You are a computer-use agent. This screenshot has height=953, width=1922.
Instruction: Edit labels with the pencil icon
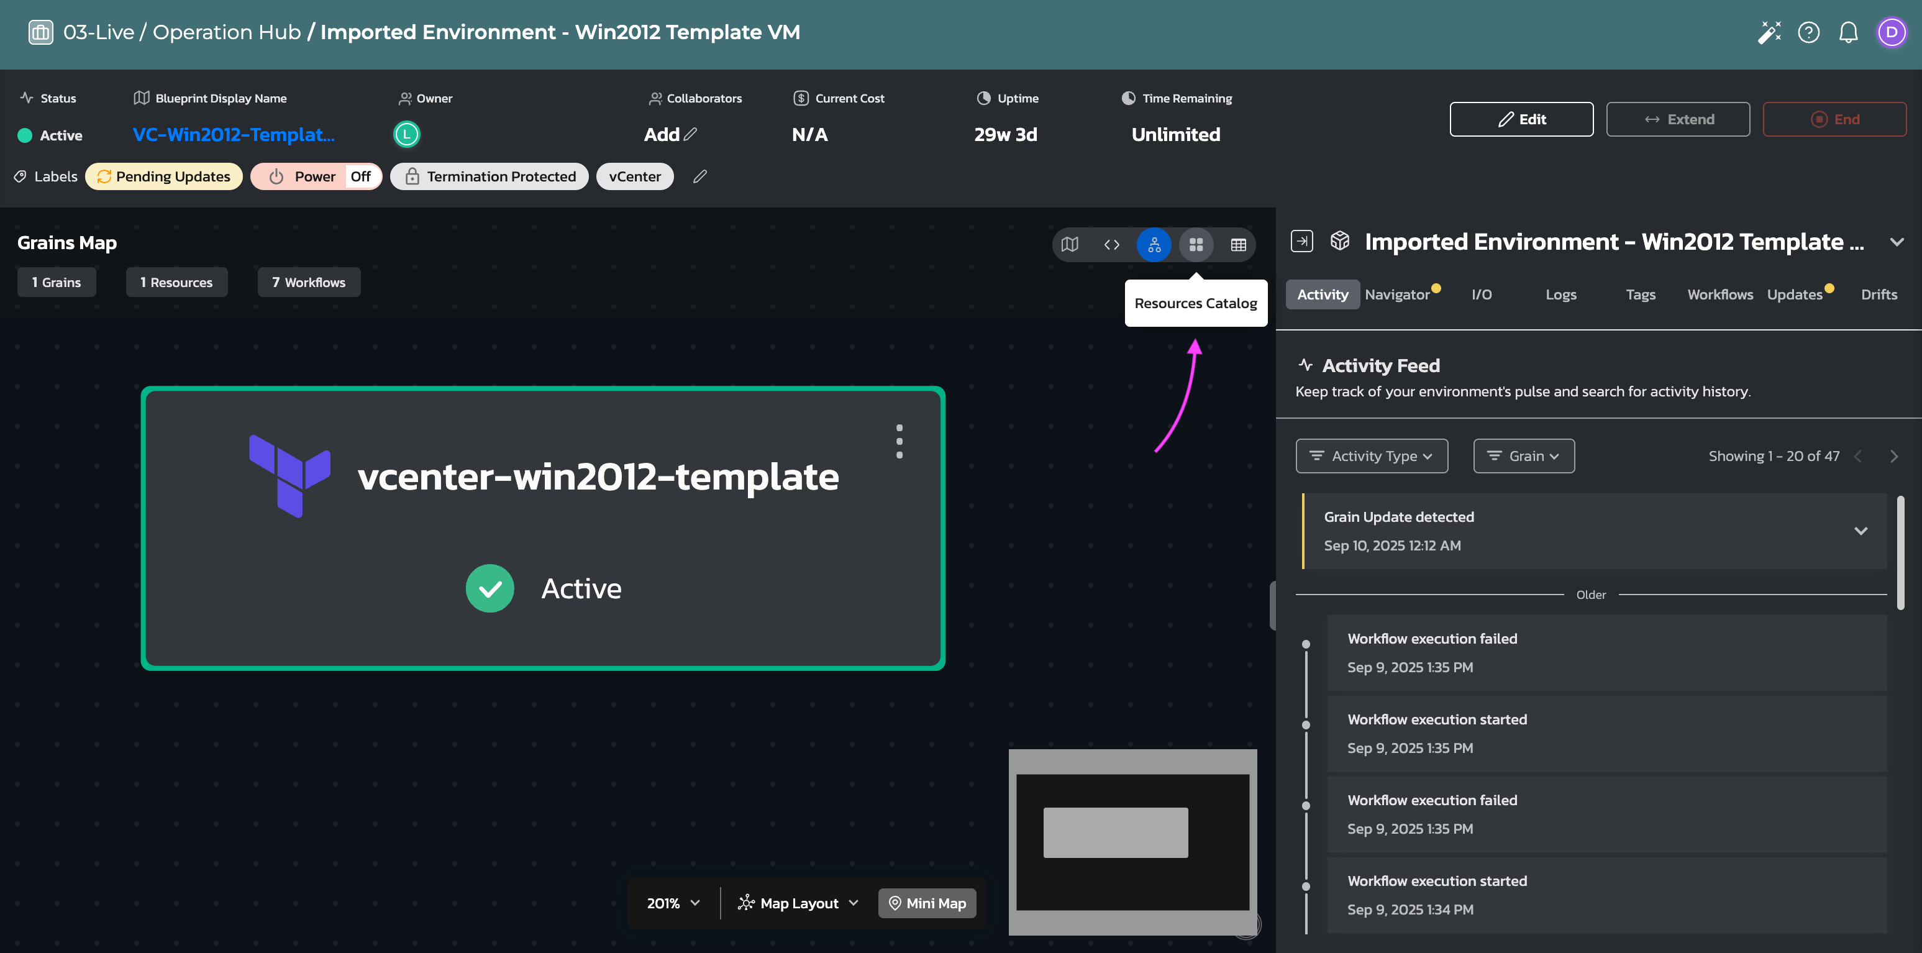click(699, 177)
